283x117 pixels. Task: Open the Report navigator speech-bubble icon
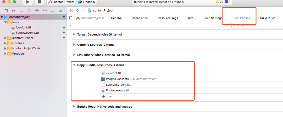tap(60, 11)
